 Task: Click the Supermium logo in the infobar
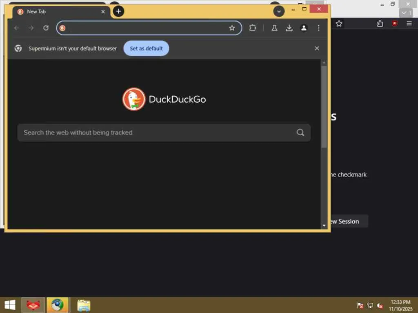coord(18,48)
